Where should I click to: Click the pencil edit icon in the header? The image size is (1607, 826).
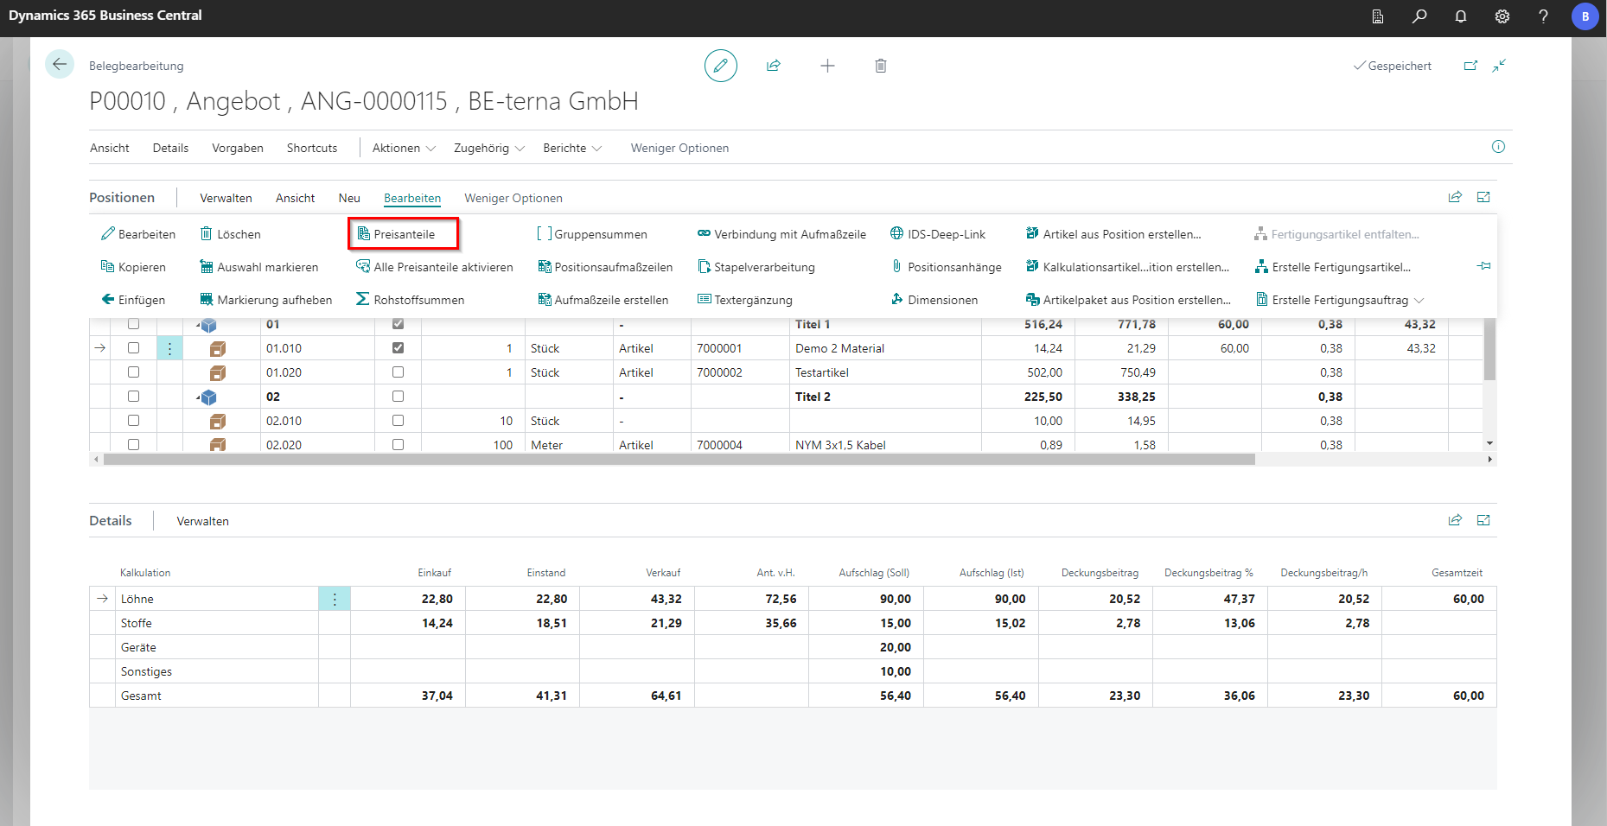tap(721, 66)
